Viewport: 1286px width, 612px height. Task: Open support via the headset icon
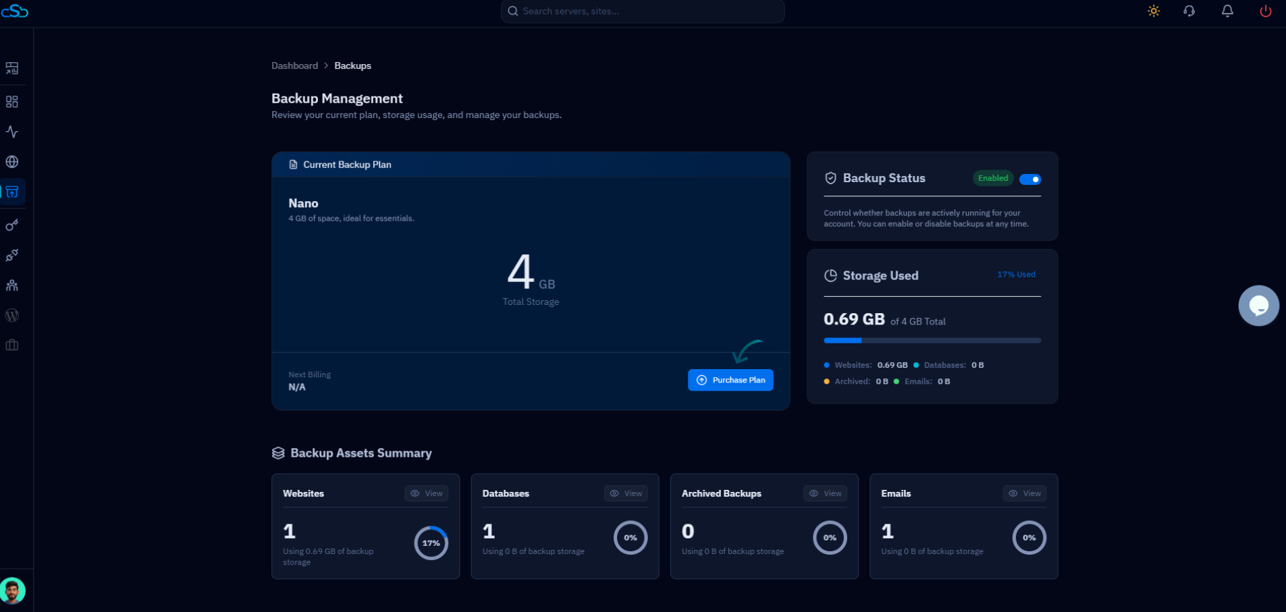click(1189, 11)
